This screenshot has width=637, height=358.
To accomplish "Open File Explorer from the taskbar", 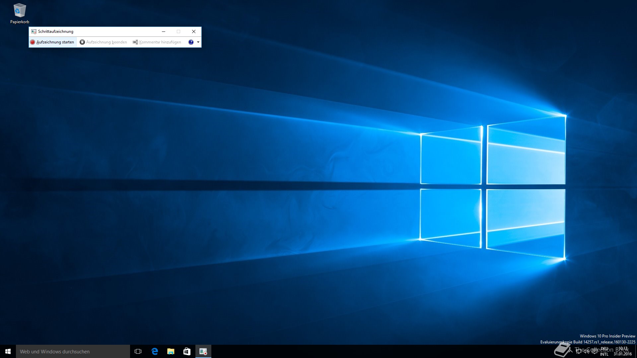I will 171,351.
